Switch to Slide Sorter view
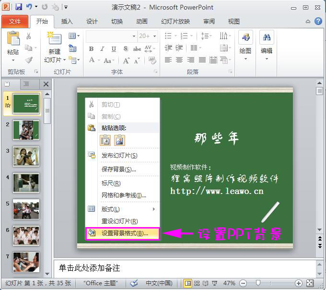This screenshot has height=290, width=326. 197,283
